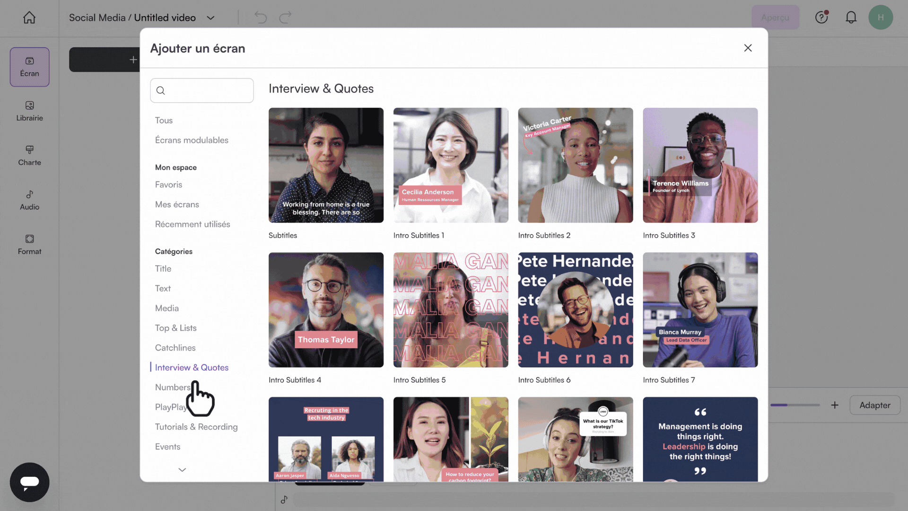
Task: Select the Tutorials & Recording category
Action: coord(196,427)
